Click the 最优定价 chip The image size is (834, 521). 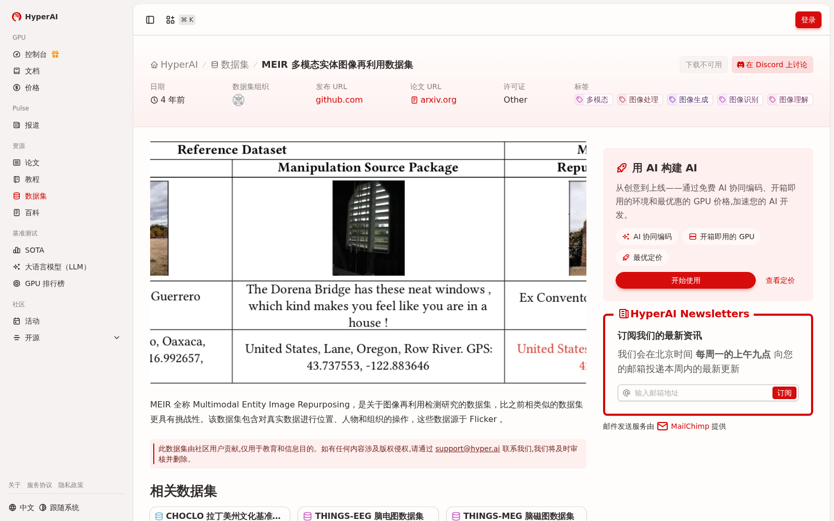click(642, 257)
